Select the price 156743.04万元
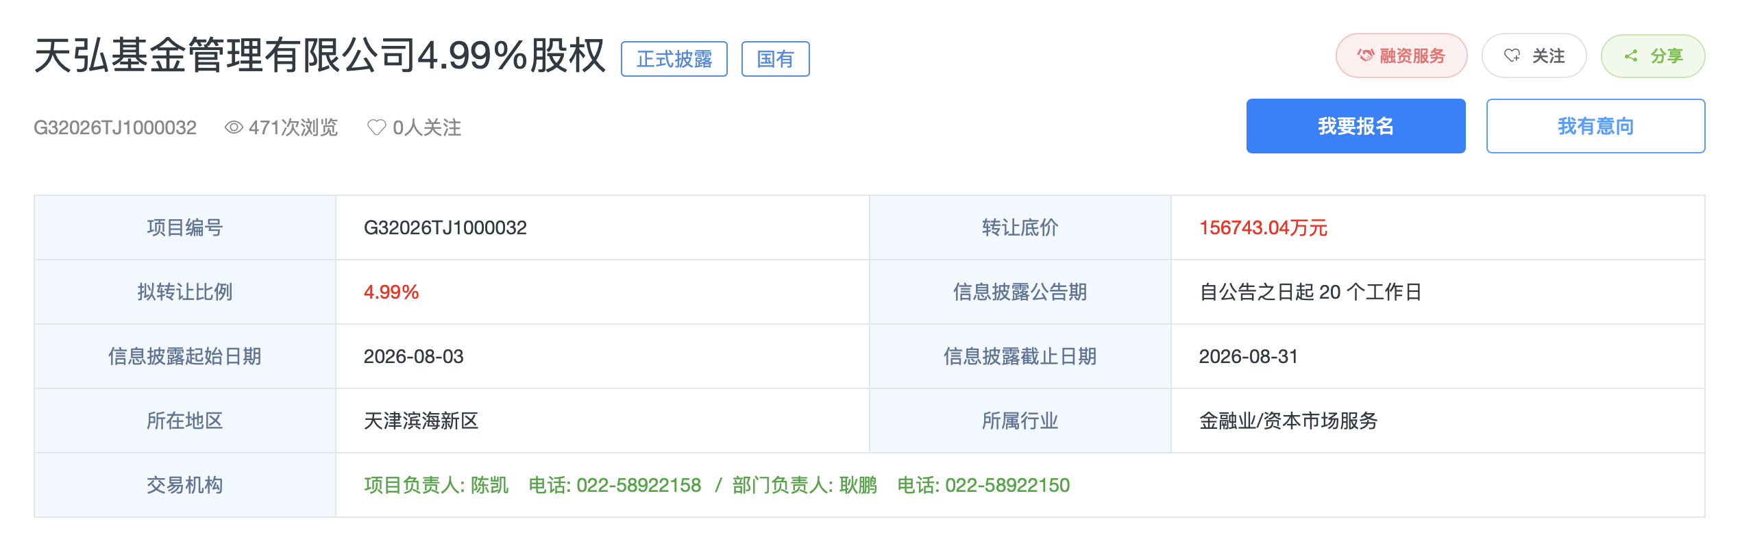 pos(1264,227)
